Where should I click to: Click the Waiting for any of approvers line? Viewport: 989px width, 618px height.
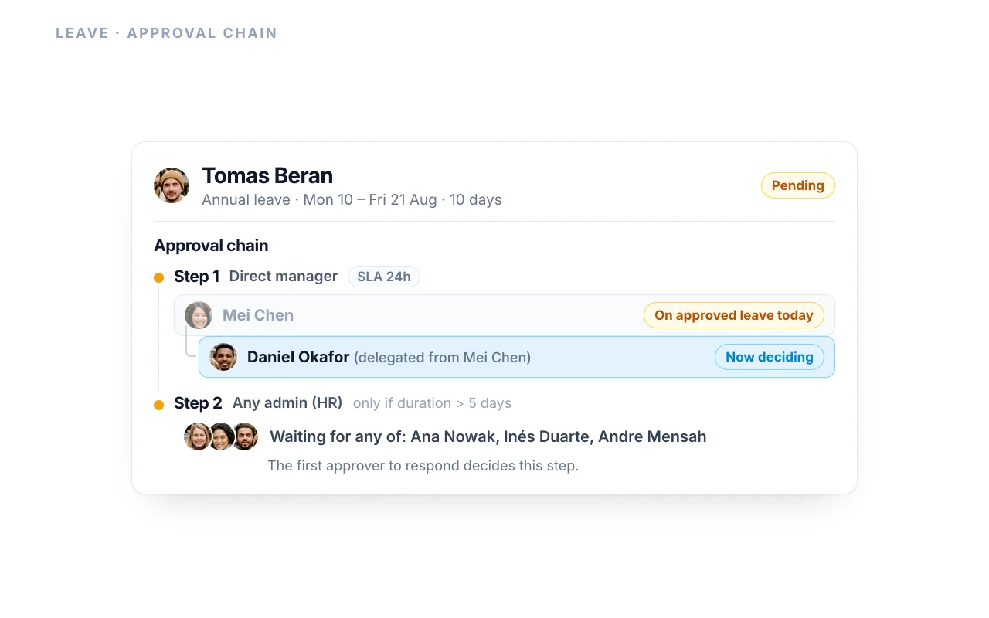click(x=488, y=436)
